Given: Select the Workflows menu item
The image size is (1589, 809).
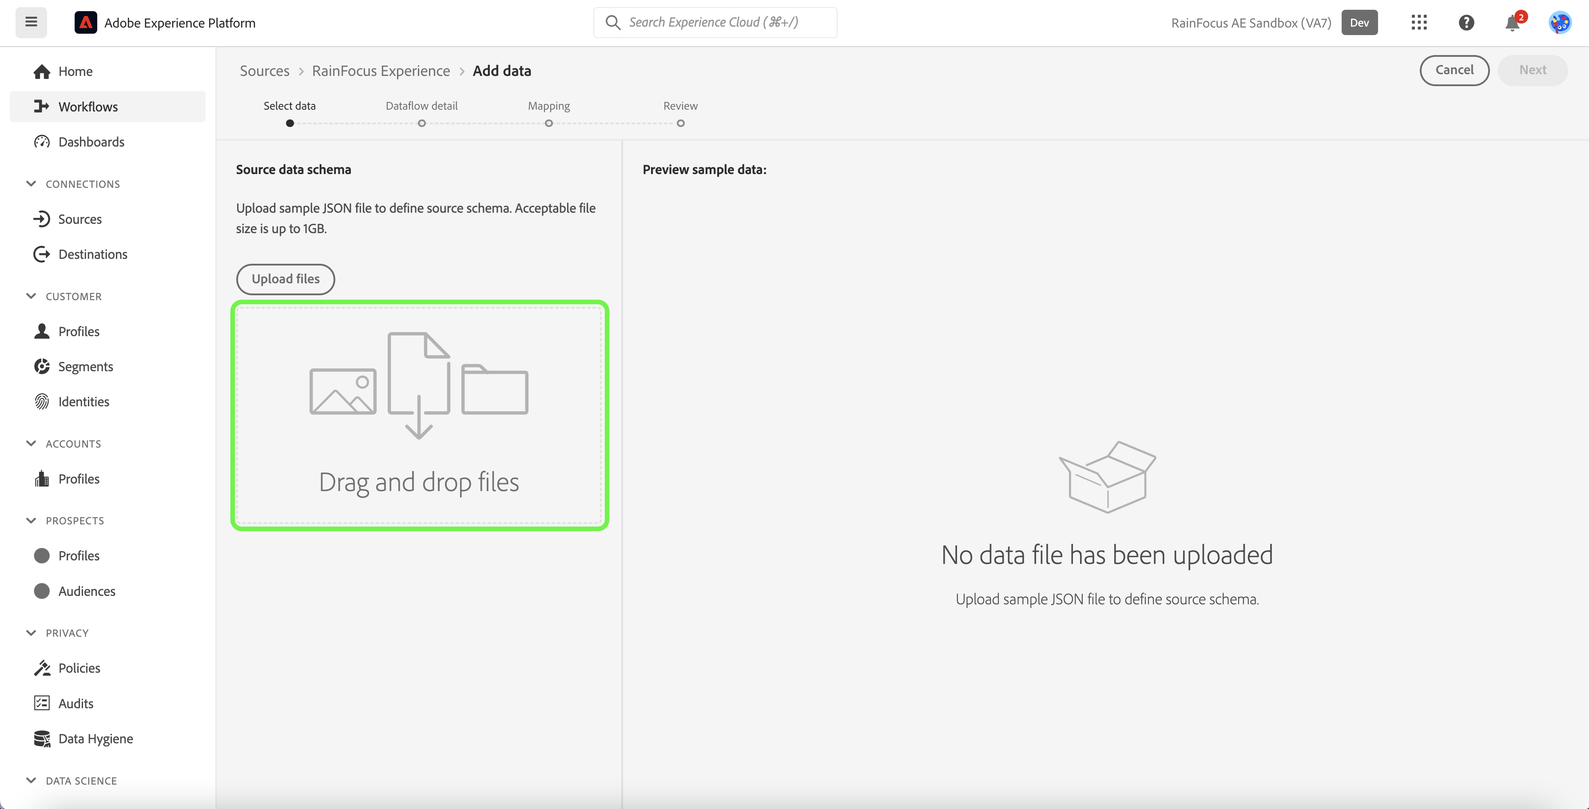Looking at the screenshot, I should (x=87, y=107).
